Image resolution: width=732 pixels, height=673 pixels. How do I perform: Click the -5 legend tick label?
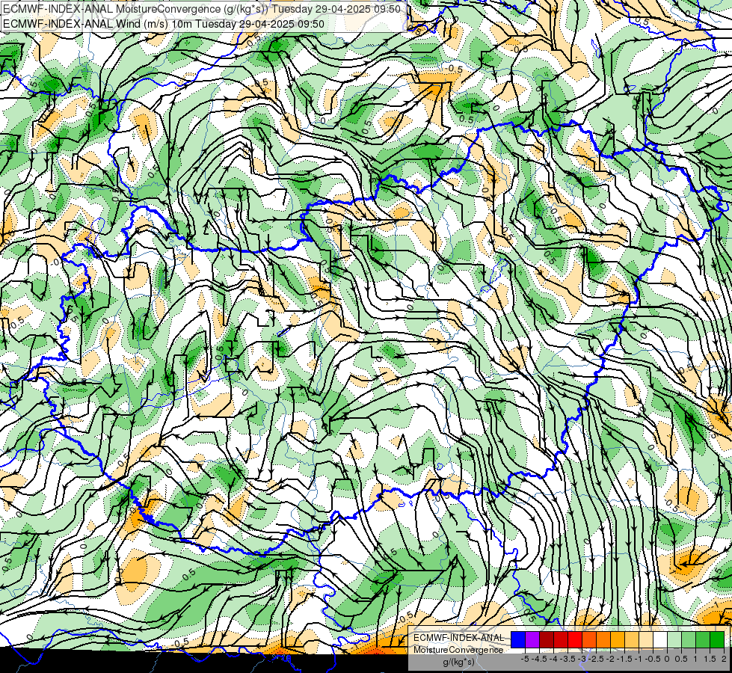pyautogui.click(x=525, y=659)
